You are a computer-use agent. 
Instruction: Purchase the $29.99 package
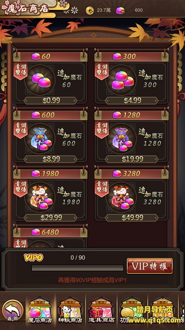click(x=51, y=218)
